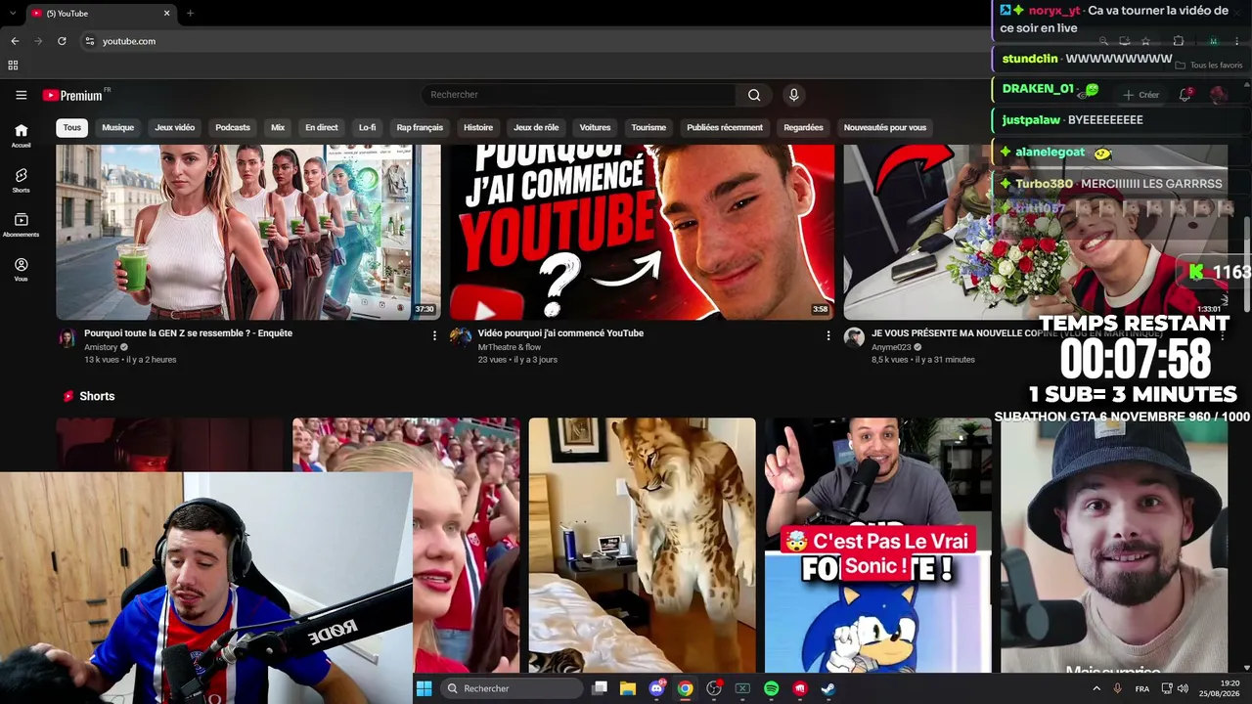This screenshot has width=1252, height=704.
Task: Select the Mix filter chip
Action: pos(278,127)
